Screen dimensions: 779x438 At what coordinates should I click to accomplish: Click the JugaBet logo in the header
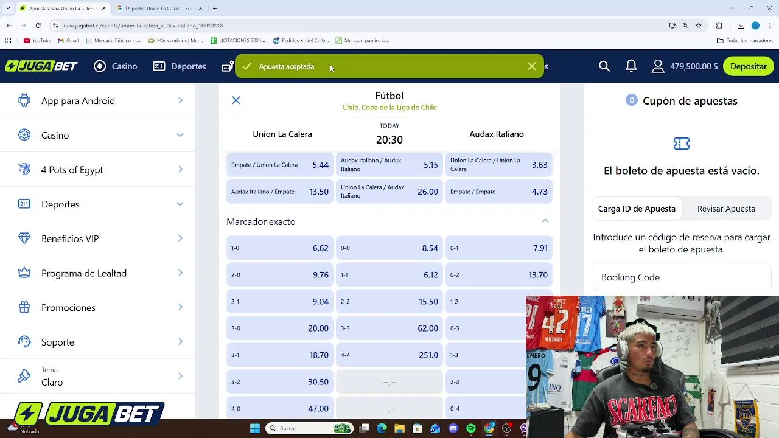pos(41,66)
